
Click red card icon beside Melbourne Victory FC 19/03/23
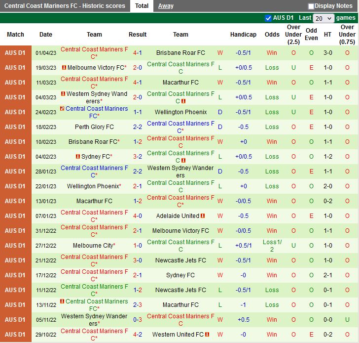point(64,67)
